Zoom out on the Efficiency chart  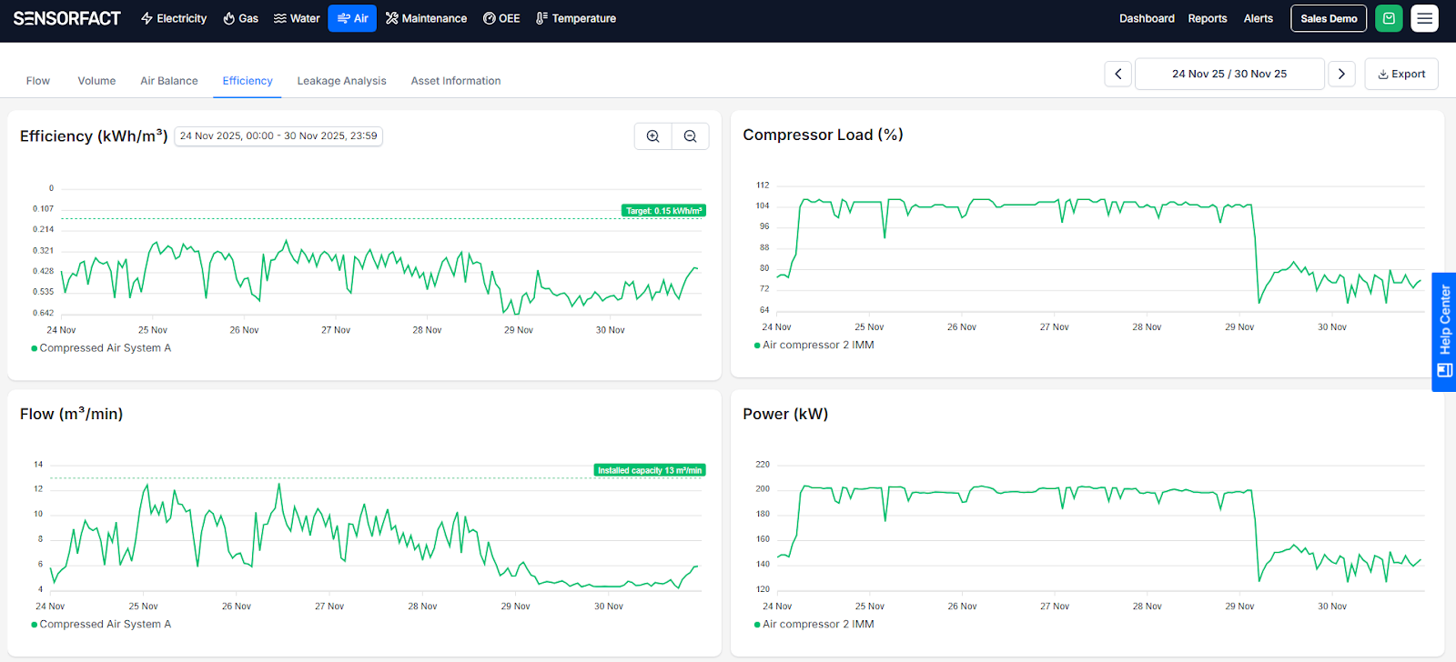coord(691,136)
